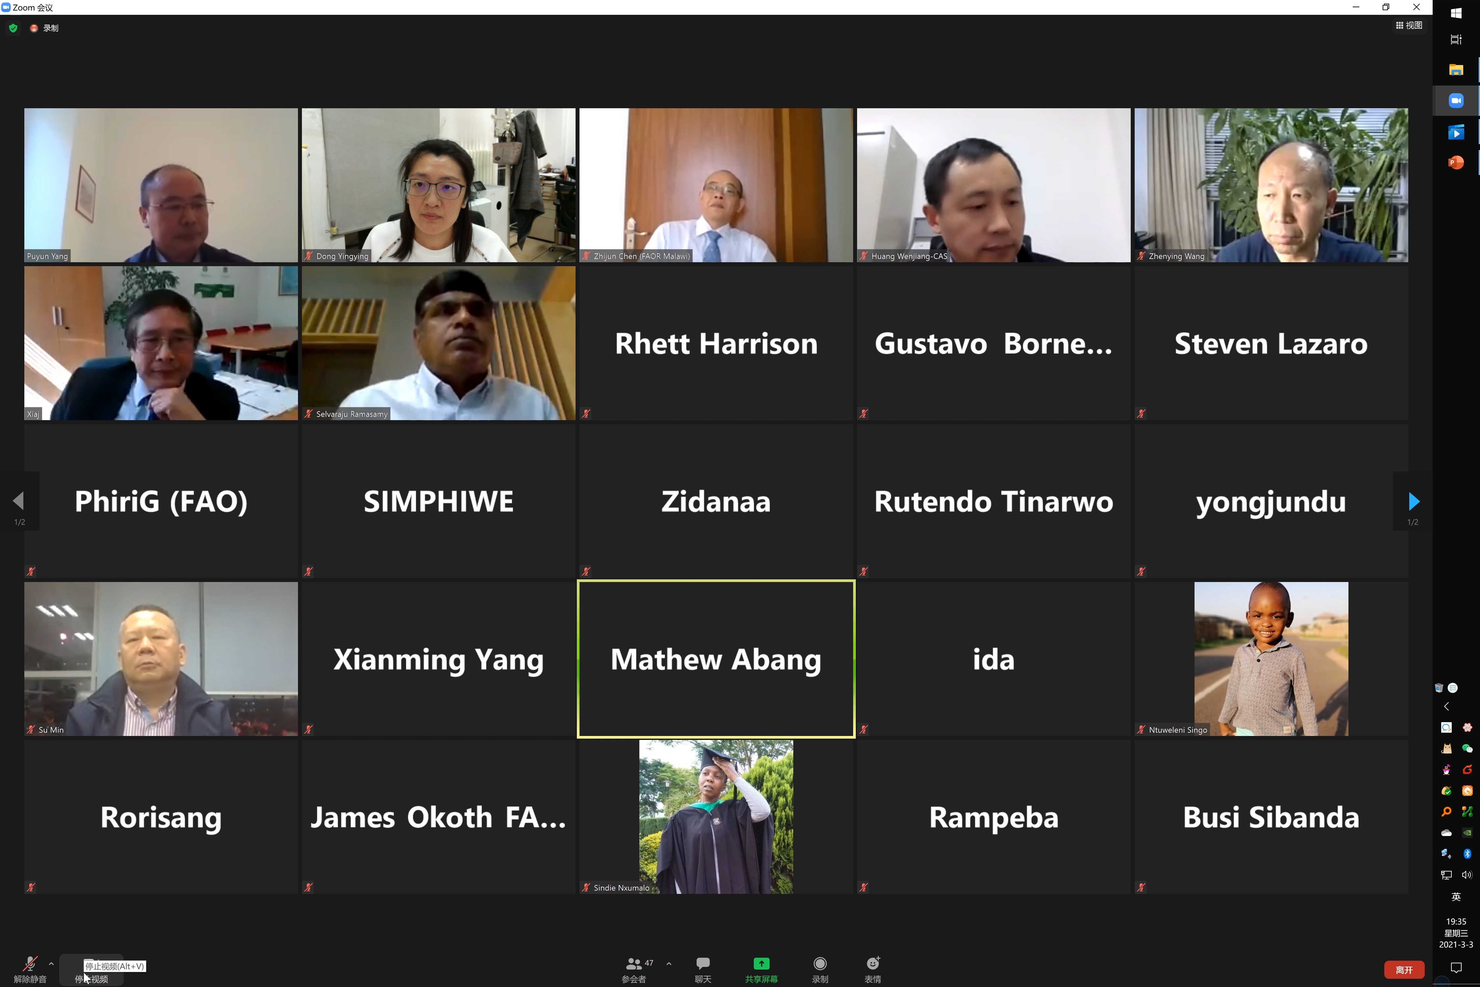
Task: Open Movies & TV player from the taskbar
Action: (x=1456, y=132)
